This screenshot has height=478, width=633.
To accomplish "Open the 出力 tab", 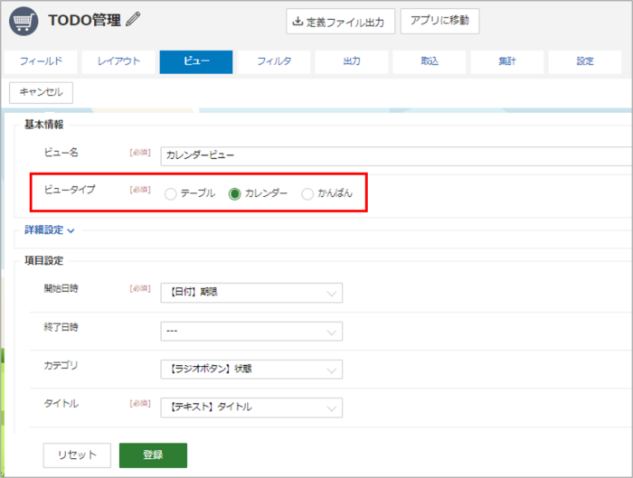I will point(352,61).
